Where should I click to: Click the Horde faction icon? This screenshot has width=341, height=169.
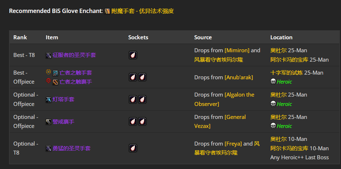(48, 81)
